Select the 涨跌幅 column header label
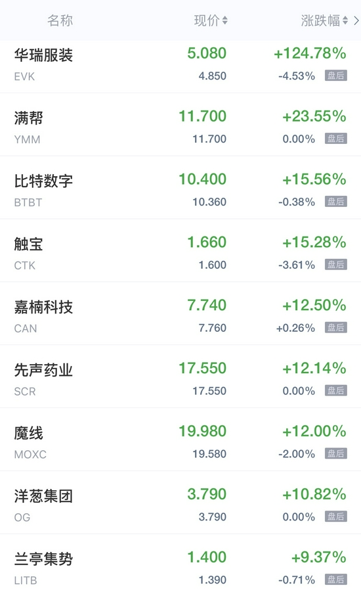The image size is (361, 596). click(x=321, y=20)
